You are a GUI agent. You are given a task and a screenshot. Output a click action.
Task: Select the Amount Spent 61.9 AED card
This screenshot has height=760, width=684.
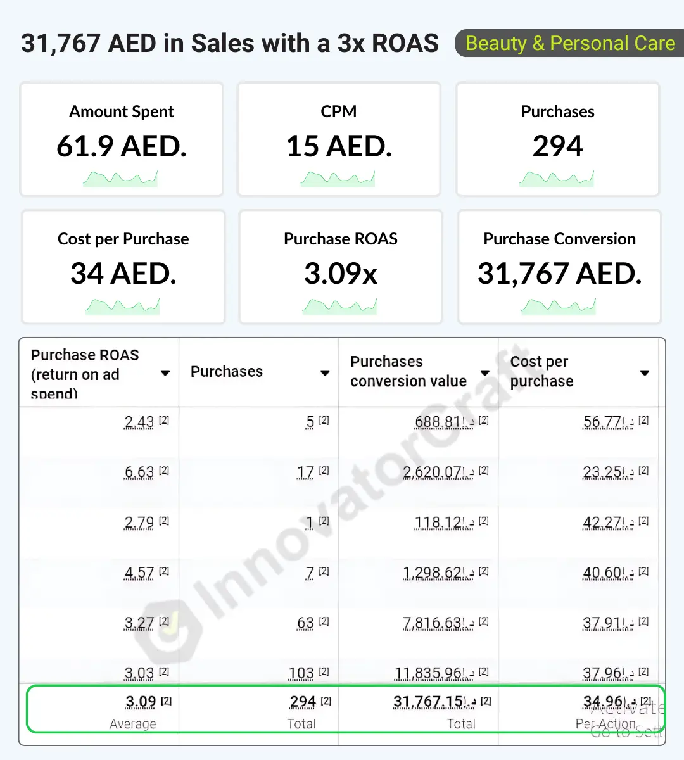(x=122, y=139)
